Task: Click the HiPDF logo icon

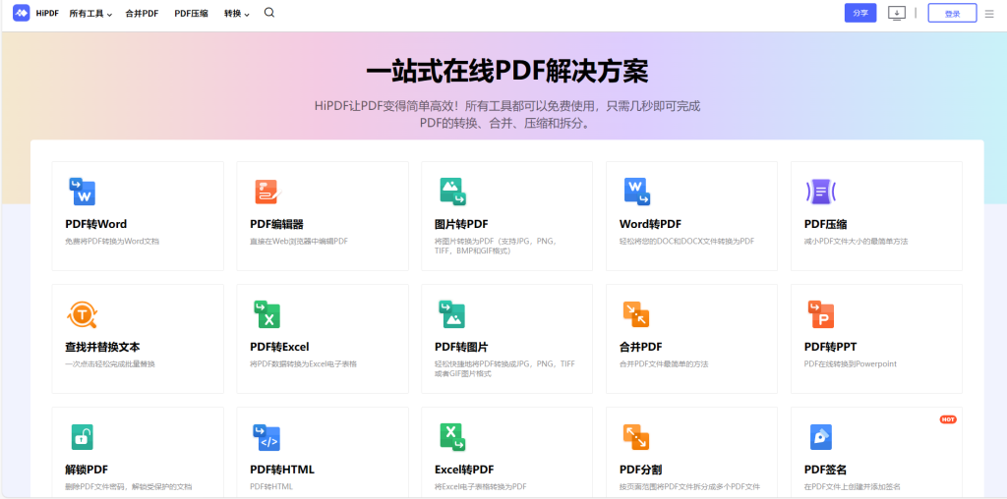Action: point(22,13)
